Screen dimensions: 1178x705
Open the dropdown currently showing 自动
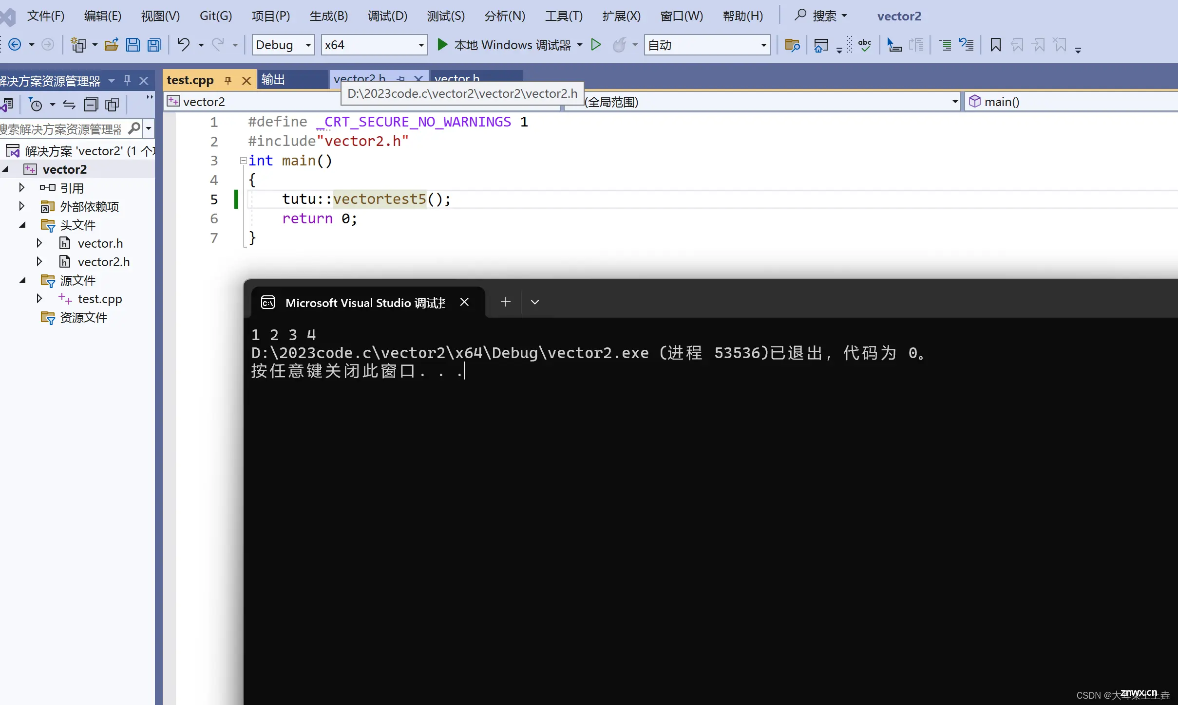[707, 45]
